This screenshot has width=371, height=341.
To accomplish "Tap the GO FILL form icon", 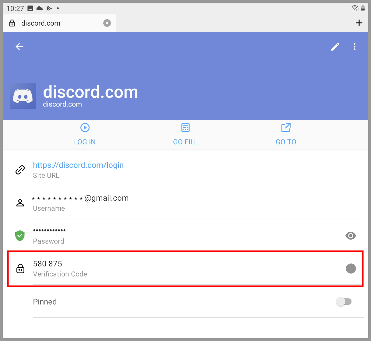I will pos(185,128).
